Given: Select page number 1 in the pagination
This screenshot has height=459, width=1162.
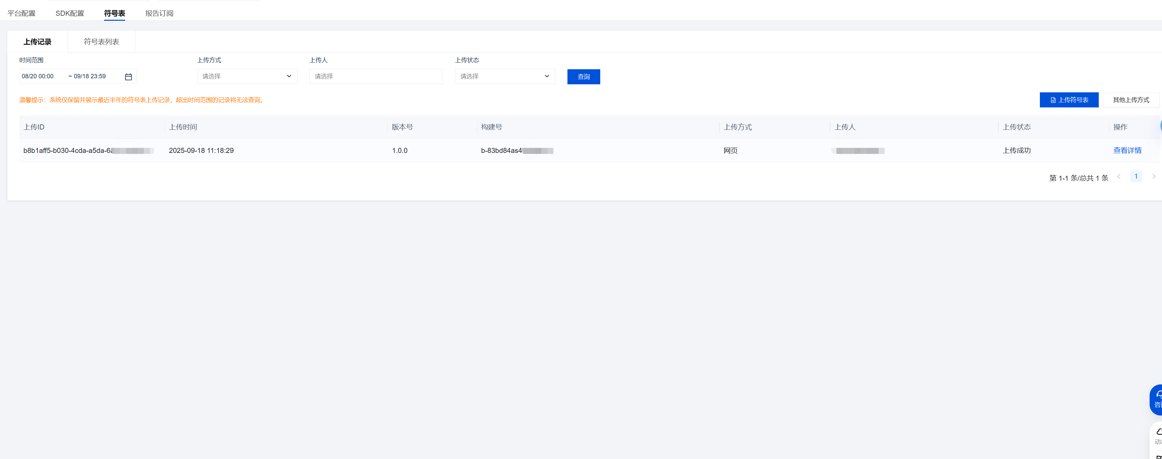Looking at the screenshot, I should pos(1136,176).
